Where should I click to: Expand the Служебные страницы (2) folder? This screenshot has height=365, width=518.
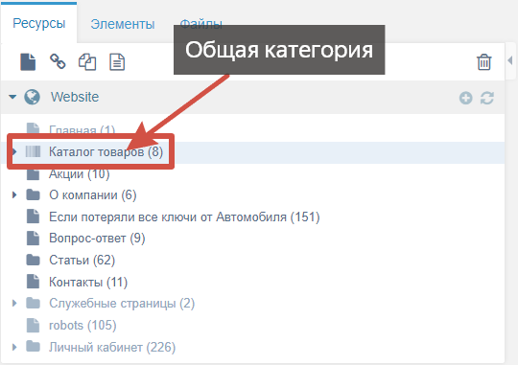point(14,303)
